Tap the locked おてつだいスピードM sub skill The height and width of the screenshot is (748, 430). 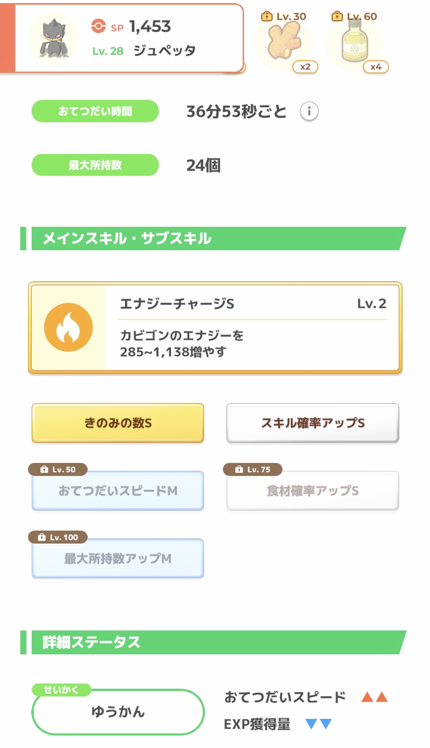[118, 491]
